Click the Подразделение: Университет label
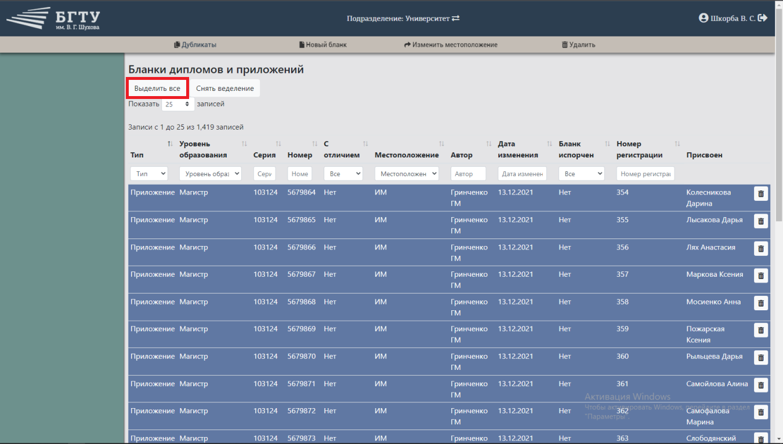The width and height of the screenshot is (783, 444). (398, 19)
